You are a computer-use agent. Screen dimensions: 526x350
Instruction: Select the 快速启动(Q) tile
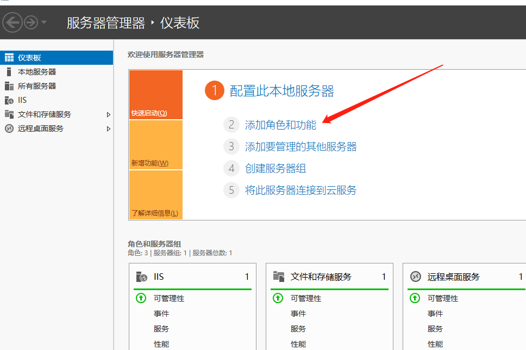(x=156, y=95)
